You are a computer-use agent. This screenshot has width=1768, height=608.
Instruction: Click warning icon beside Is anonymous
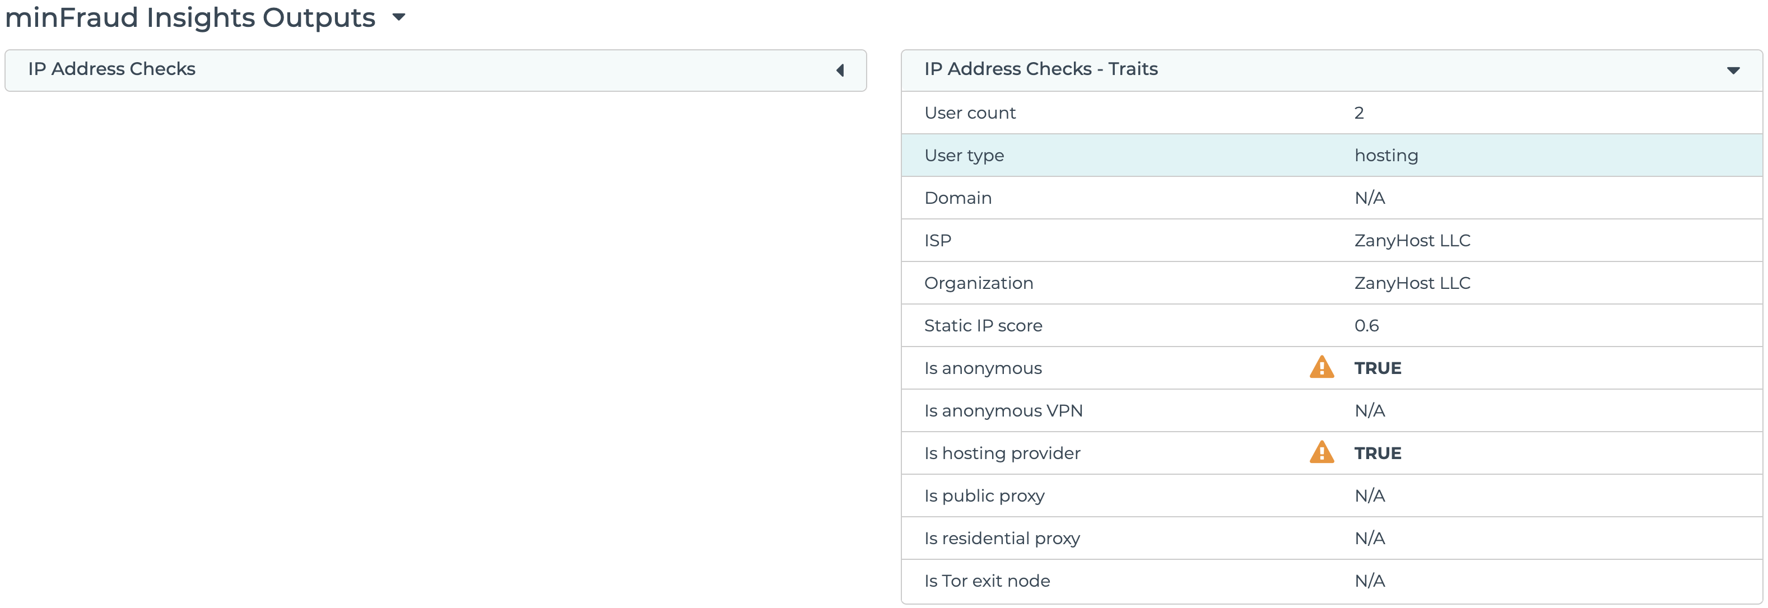point(1321,368)
